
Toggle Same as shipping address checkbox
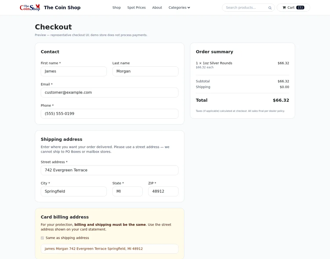click(42, 238)
